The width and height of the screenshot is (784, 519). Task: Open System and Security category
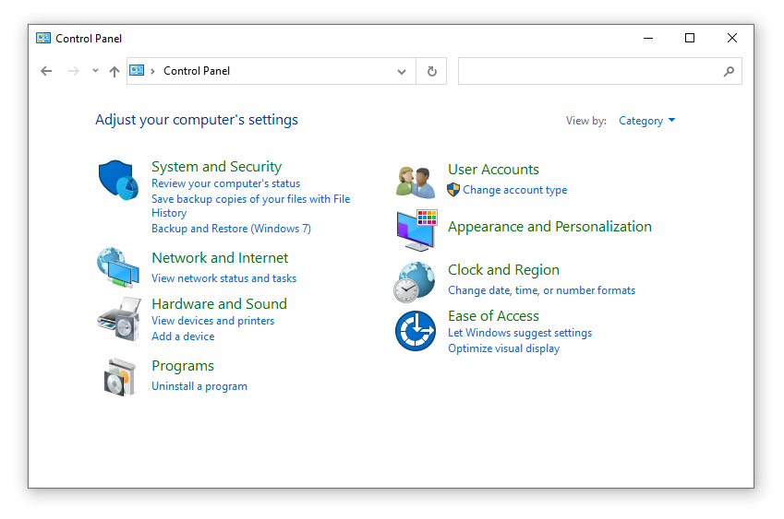pyautogui.click(x=216, y=166)
